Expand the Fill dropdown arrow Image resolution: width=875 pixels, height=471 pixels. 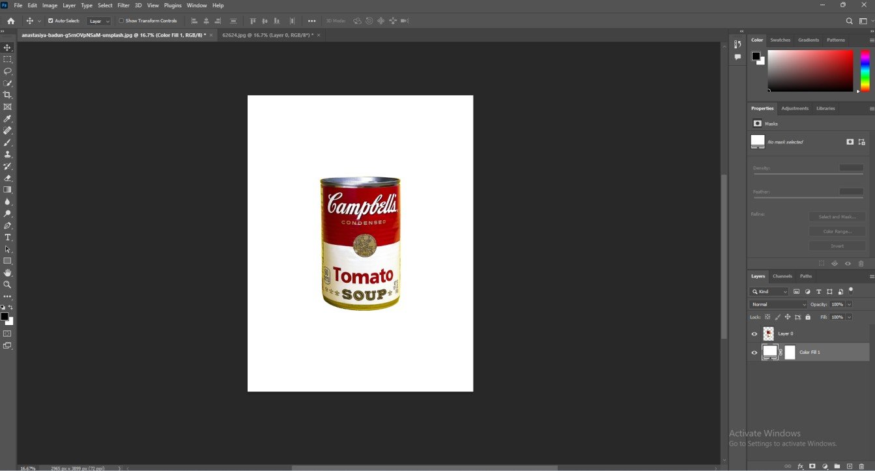(849, 317)
